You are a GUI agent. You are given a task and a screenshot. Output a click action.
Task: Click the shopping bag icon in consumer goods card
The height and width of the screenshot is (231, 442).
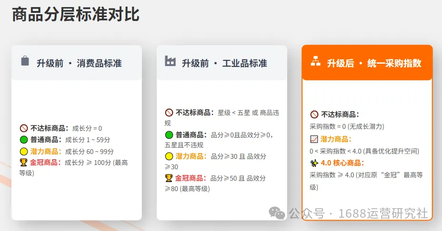25,61
